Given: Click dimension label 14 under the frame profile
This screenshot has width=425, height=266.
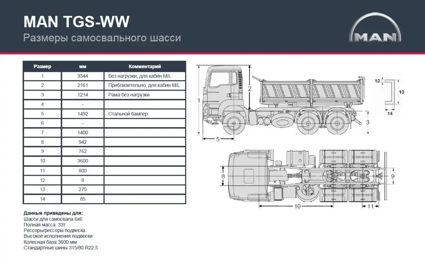Looking at the screenshot, I should 390,113.
